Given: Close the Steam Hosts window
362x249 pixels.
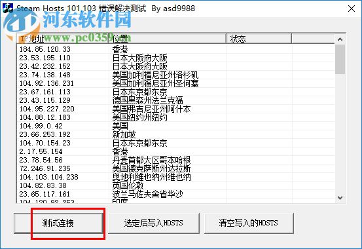Looking at the screenshot, I should (x=352, y=9).
